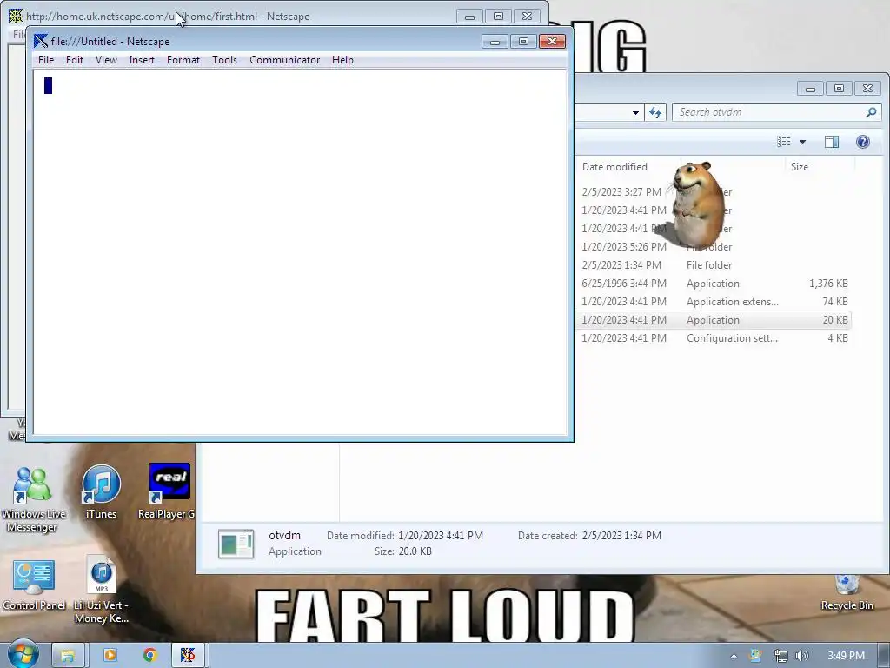This screenshot has width=890, height=668.
Task: Open the volume speaker tray icon
Action: (x=802, y=656)
